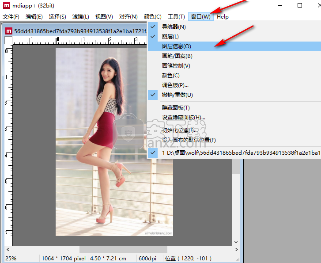Click the vertical scrollbar down arrow
The image size is (321, 263).
point(236,242)
